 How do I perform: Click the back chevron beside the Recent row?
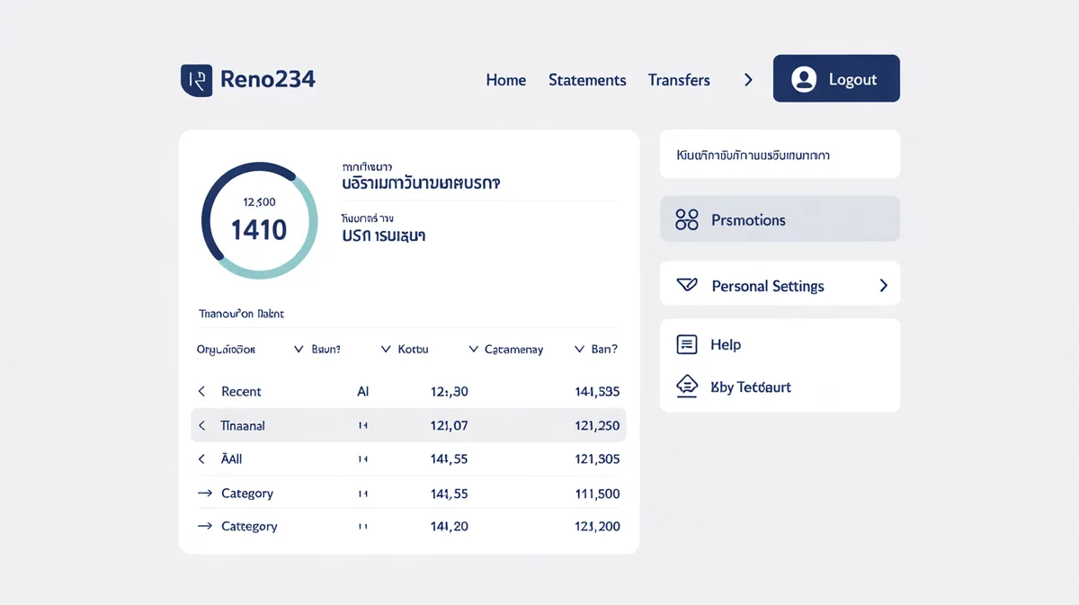[x=201, y=391]
